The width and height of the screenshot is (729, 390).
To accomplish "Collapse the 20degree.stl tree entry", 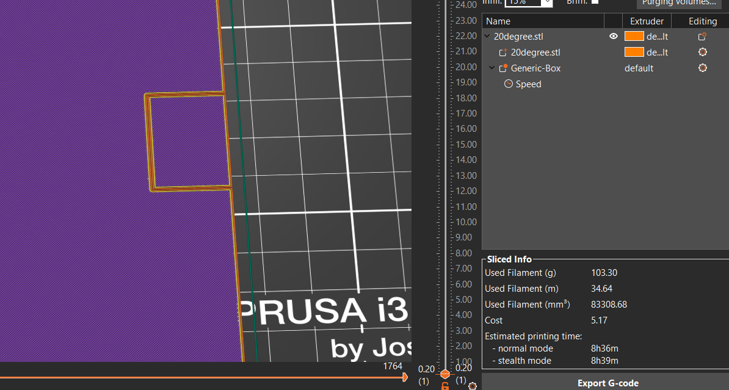I will coord(487,36).
